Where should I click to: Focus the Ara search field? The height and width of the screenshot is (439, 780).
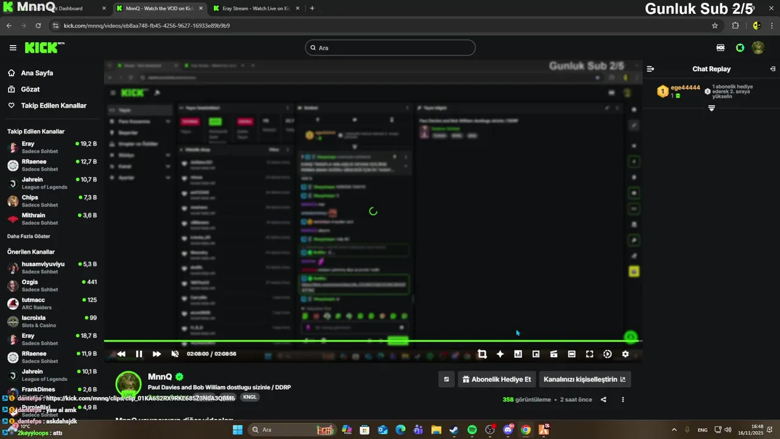pyautogui.click(x=390, y=48)
